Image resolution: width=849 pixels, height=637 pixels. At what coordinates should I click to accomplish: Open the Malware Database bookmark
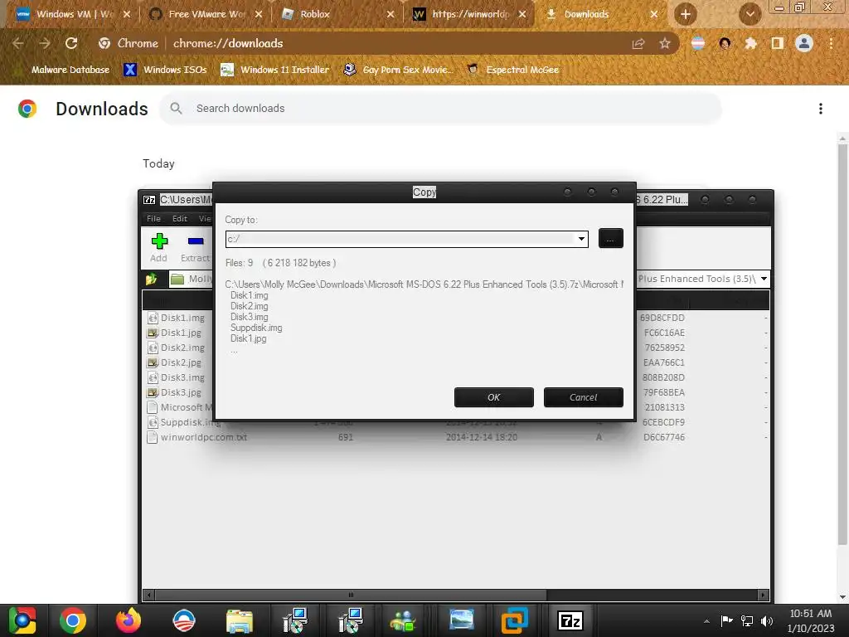(x=63, y=70)
